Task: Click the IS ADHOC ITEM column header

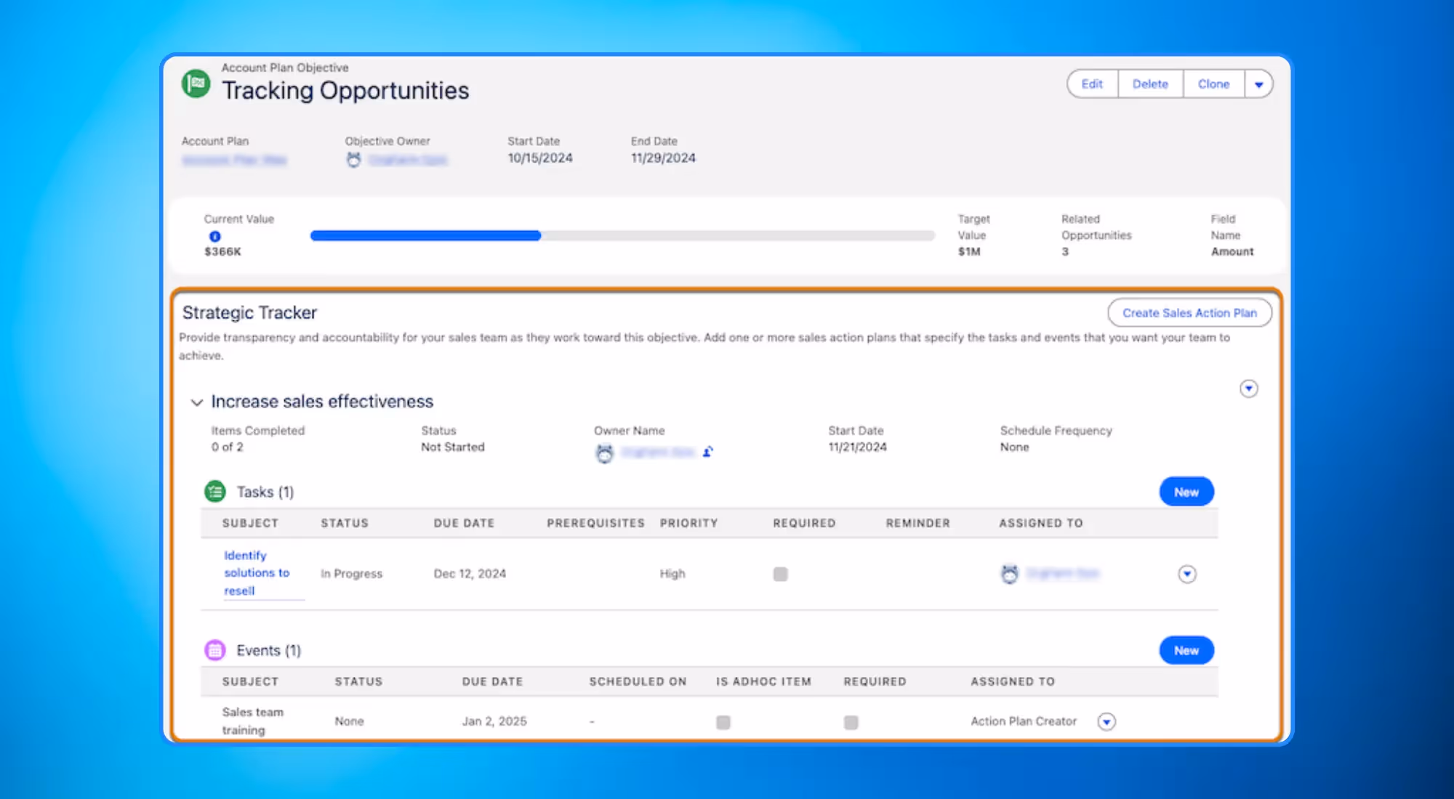Action: (763, 681)
